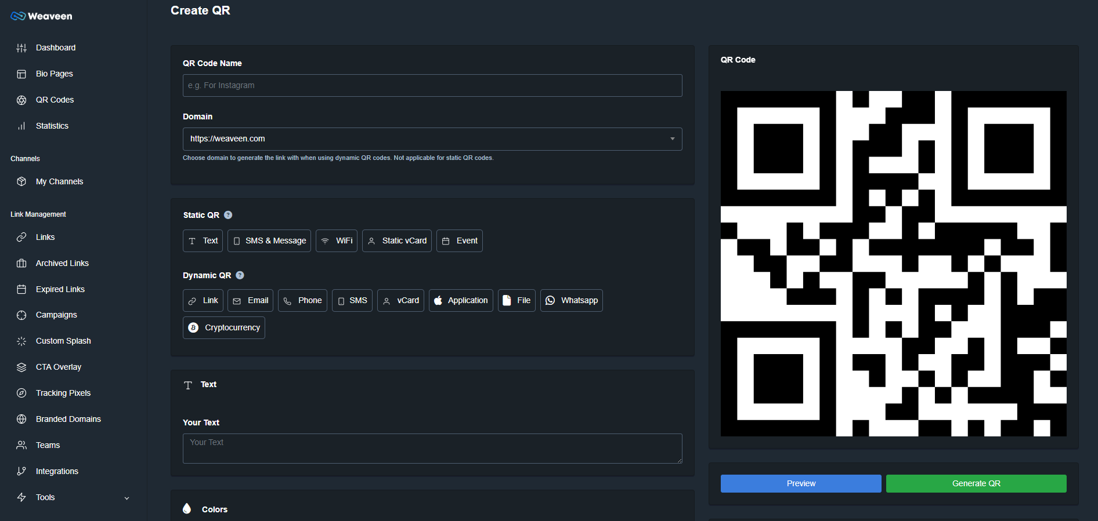Click the Archived Links briefcase icon
The image size is (1098, 521).
pyautogui.click(x=21, y=263)
